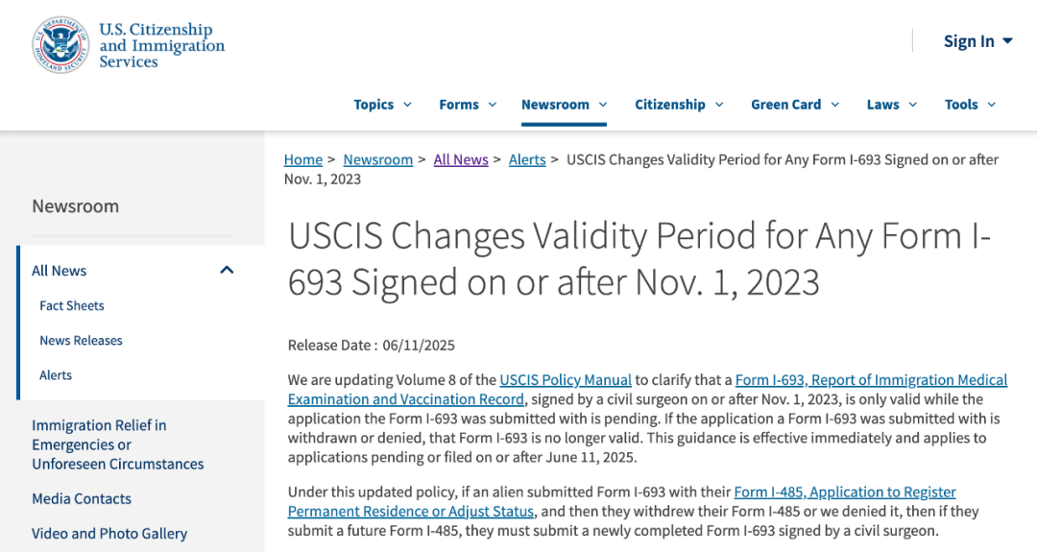Viewport: 1037px width, 552px height.
Task: Click U.S. Citizenship and Immigration Services wordmark
Action: (x=162, y=46)
